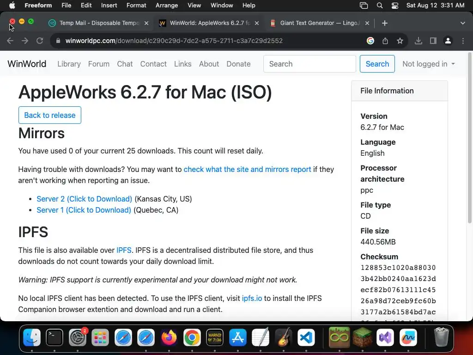
Task: Reload the WinWorld page
Action: pyautogui.click(x=40, y=41)
